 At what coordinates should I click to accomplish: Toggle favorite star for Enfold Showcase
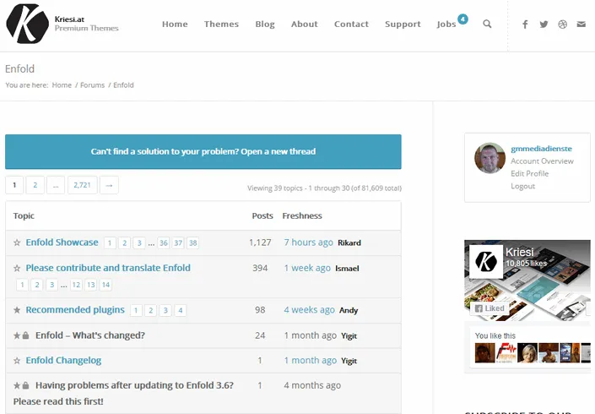pyautogui.click(x=17, y=242)
